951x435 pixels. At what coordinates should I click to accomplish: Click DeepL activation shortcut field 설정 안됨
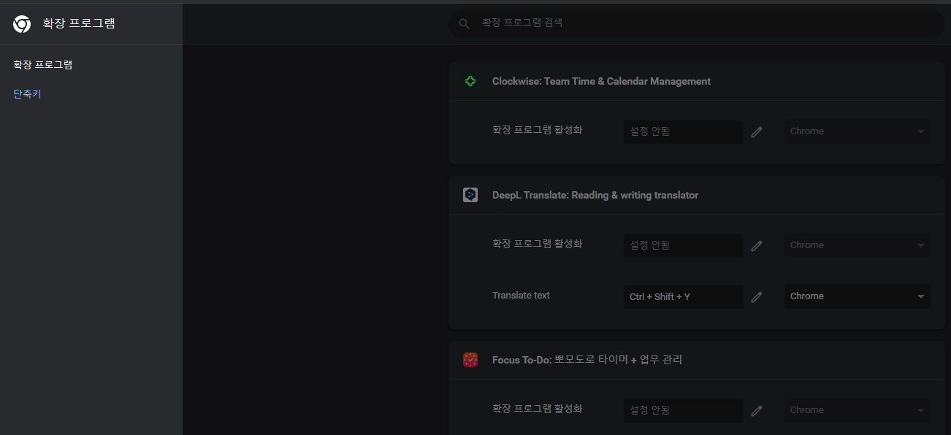[x=684, y=245]
